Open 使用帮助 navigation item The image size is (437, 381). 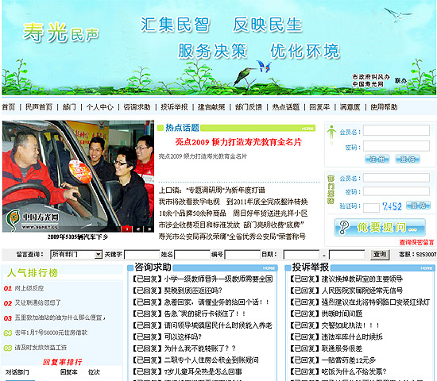pos(384,107)
